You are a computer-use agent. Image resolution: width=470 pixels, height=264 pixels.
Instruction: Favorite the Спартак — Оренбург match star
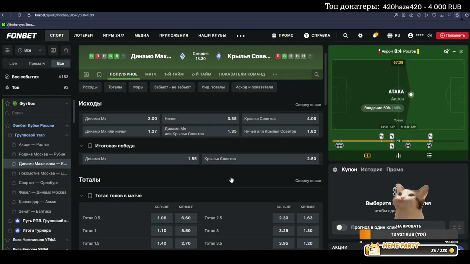click(x=14, y=183)
